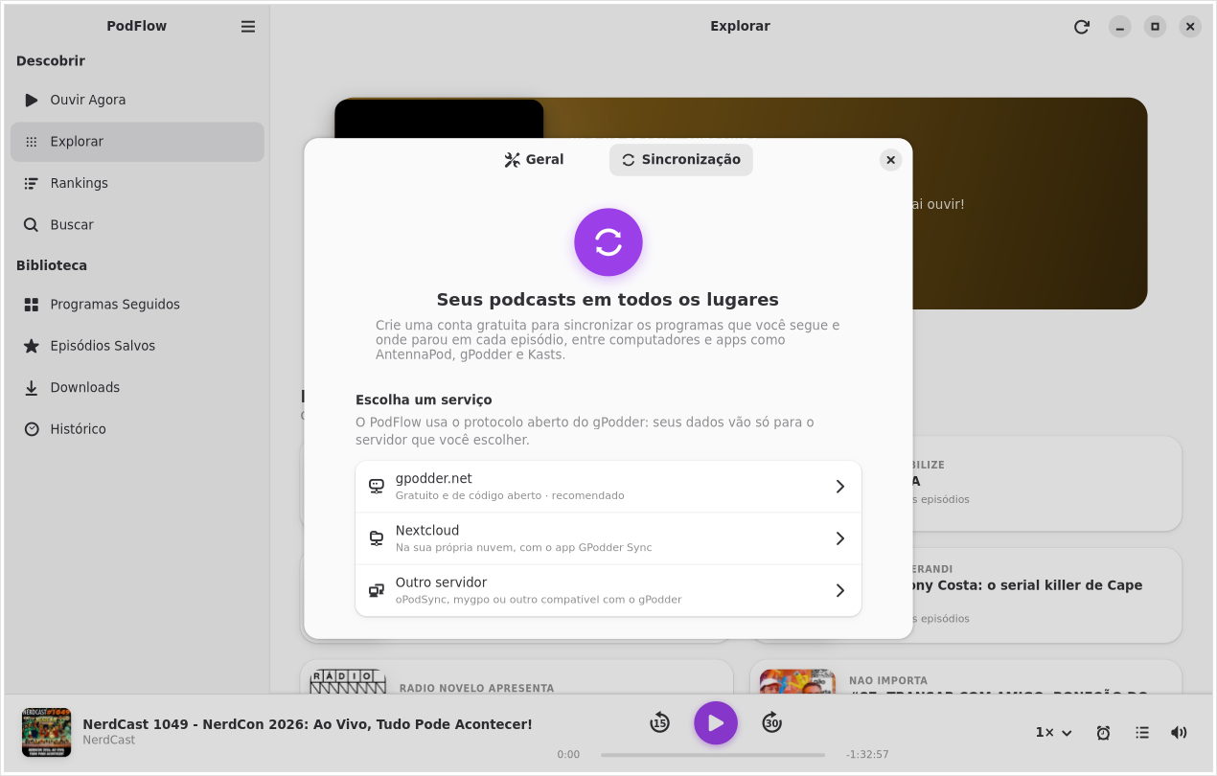Click the Outro servidor computers icon
Image resolution: width=1217 pixels, height=776 pixels.
click(x=377, y=590)
